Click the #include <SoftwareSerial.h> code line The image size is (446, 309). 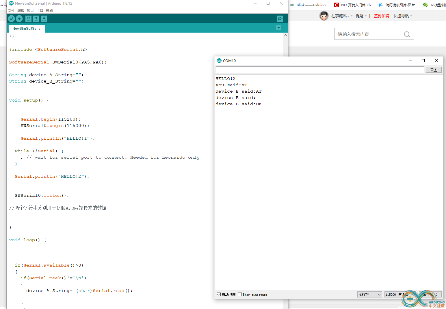click(x=48, y=49)
